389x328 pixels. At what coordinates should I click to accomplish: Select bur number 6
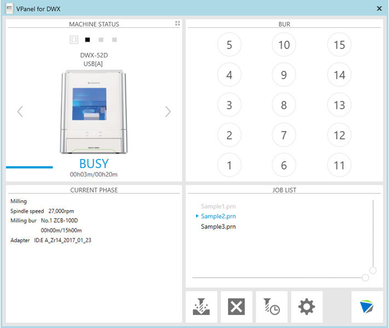[284, 165]
